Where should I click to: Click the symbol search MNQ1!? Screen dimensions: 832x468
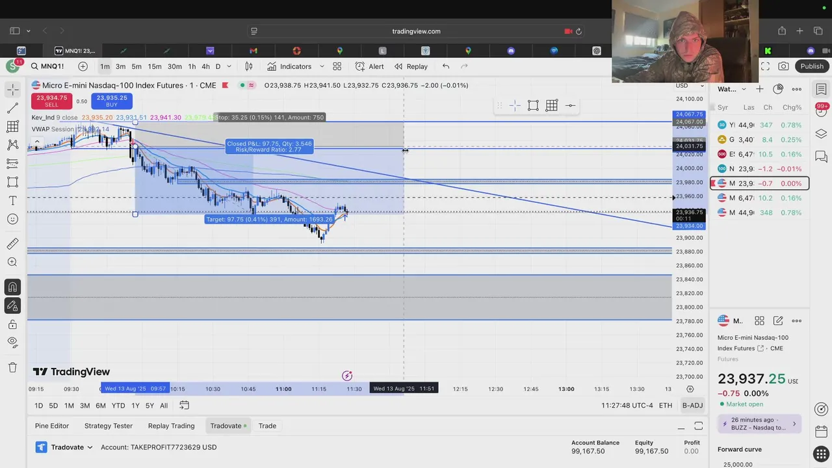coord(48,66)
